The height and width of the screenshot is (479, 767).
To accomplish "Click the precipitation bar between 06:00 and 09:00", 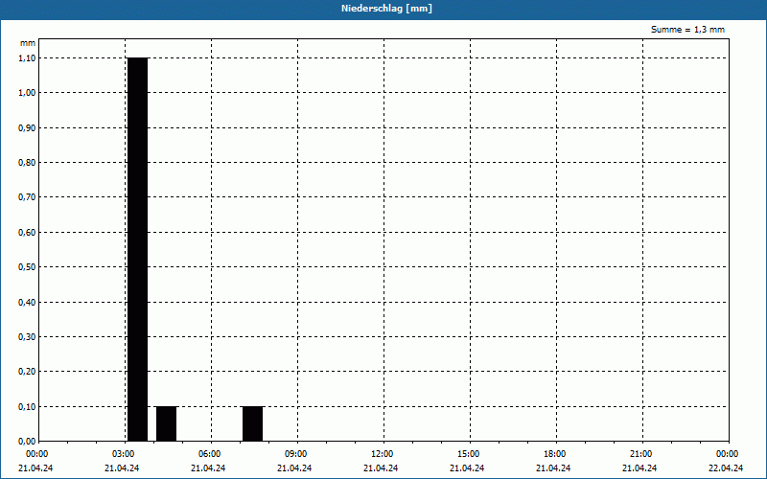I will point(252,423).
